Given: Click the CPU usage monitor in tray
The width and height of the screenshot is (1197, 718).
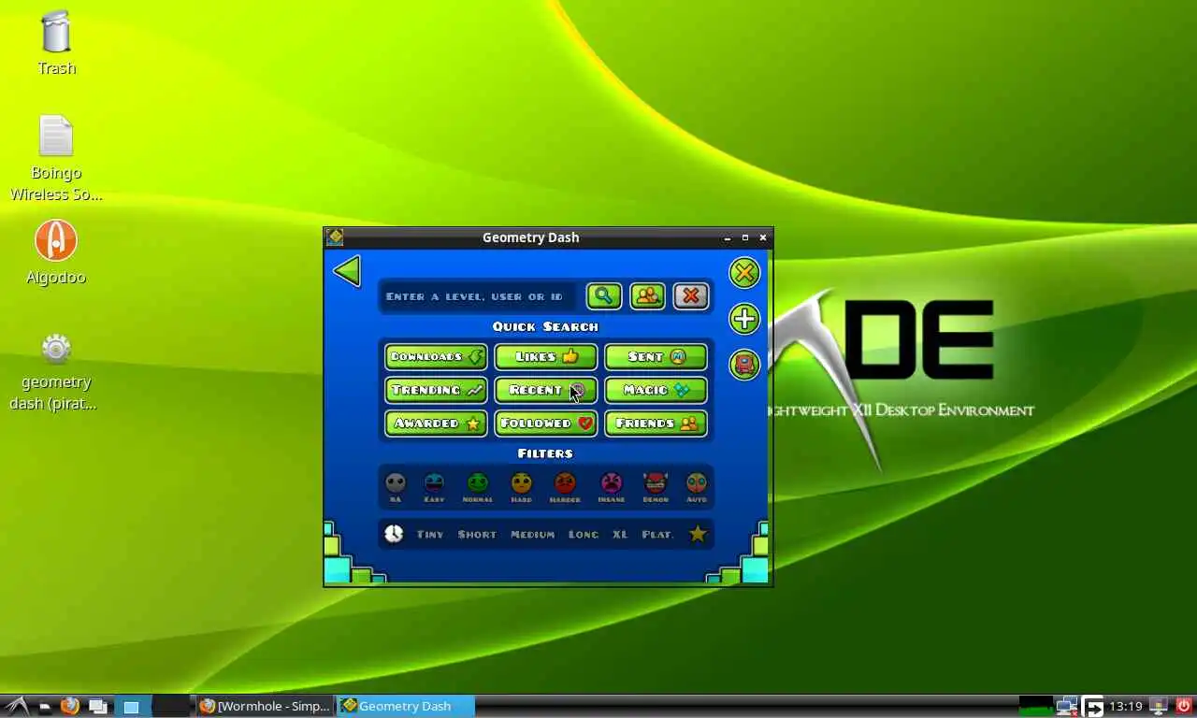Looking at the screenshot, I should (x=1036, y=706).
